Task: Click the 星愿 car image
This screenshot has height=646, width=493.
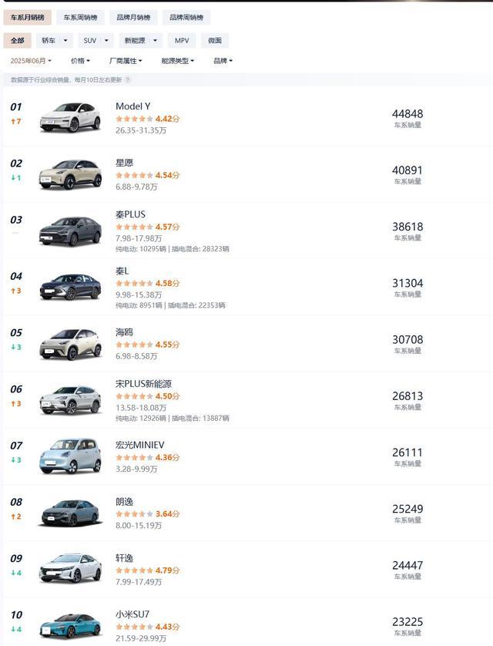Action: tap(69, 173)
